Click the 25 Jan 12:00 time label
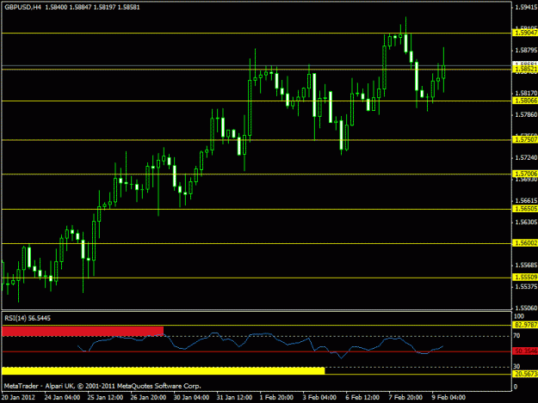Screen dimensions: 538x403 [x=105, y=398]
